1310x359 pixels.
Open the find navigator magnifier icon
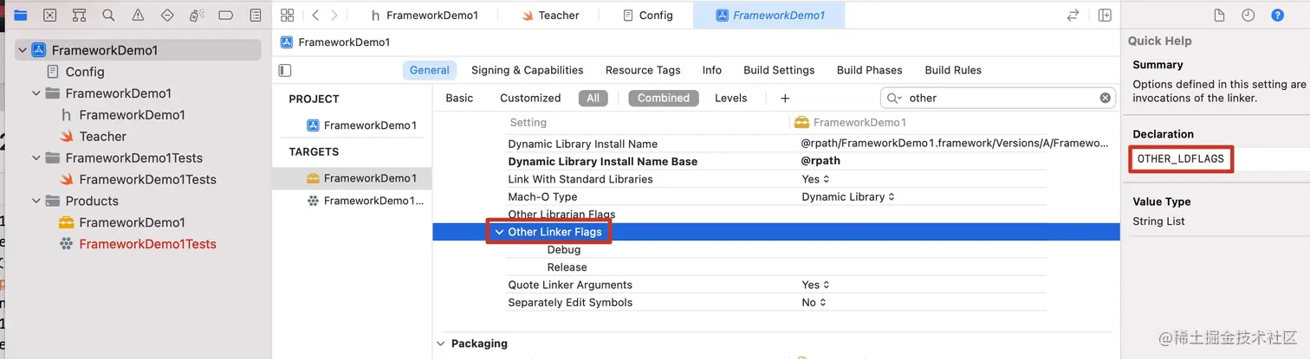(x=108, y=16)
